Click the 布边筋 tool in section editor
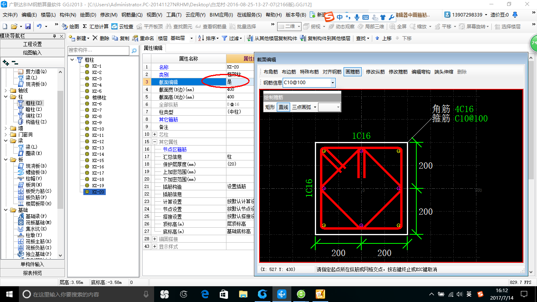The image size is (537, 302). tap(289, 72)
